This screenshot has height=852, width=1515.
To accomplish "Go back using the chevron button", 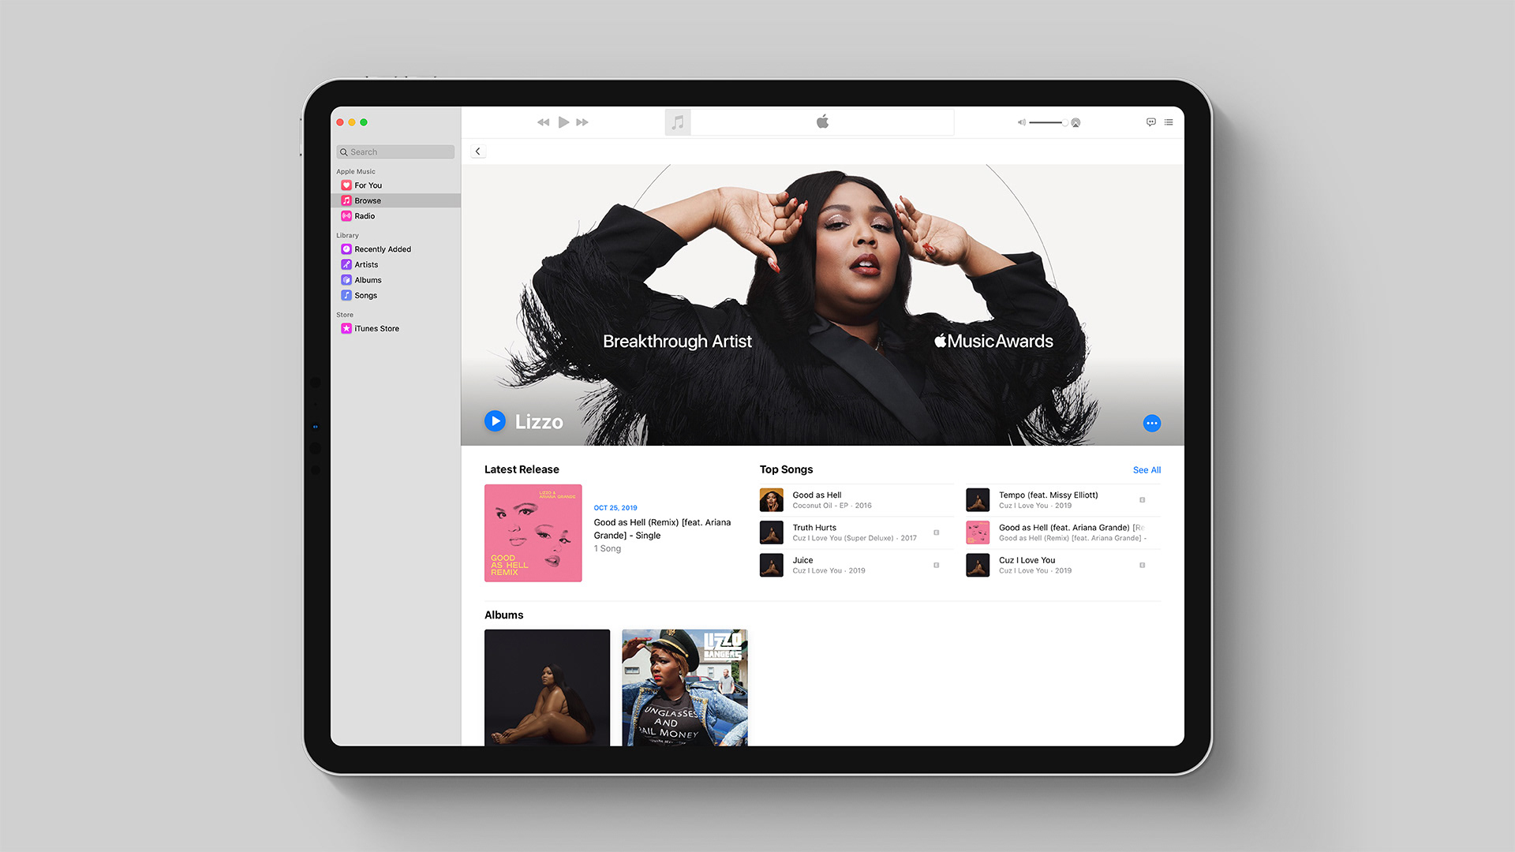I will pyautogui.click(x=478, y=151).
